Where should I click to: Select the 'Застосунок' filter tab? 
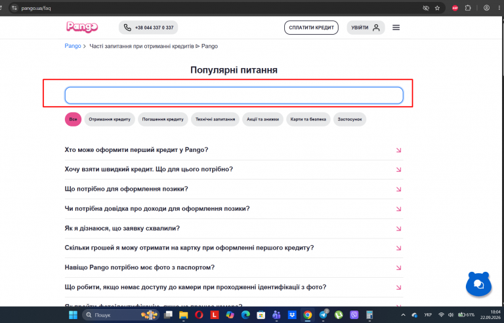click(350, 119)
